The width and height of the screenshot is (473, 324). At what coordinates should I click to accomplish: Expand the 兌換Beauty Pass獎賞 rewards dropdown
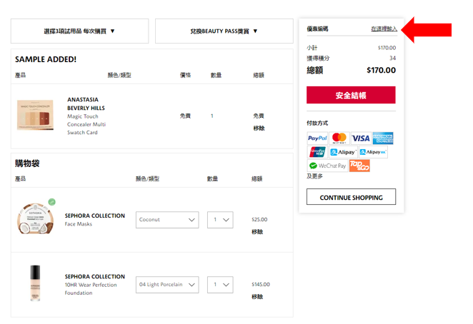224,31
